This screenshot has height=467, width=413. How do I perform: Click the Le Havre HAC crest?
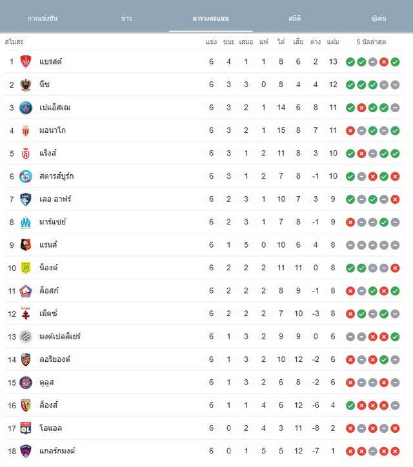(x=26, y=199)
